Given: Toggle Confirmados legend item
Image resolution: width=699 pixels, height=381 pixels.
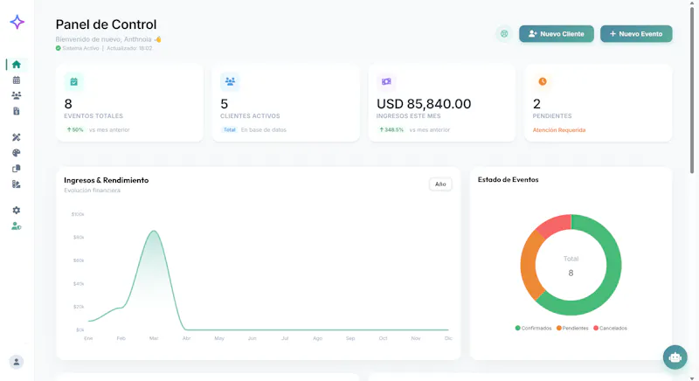Looking at the screenshot, I should pyautogui.click(x=533, y=328).
